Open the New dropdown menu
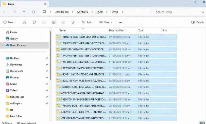Viewport: 206px width, 124px height. [x=9, y=22]
